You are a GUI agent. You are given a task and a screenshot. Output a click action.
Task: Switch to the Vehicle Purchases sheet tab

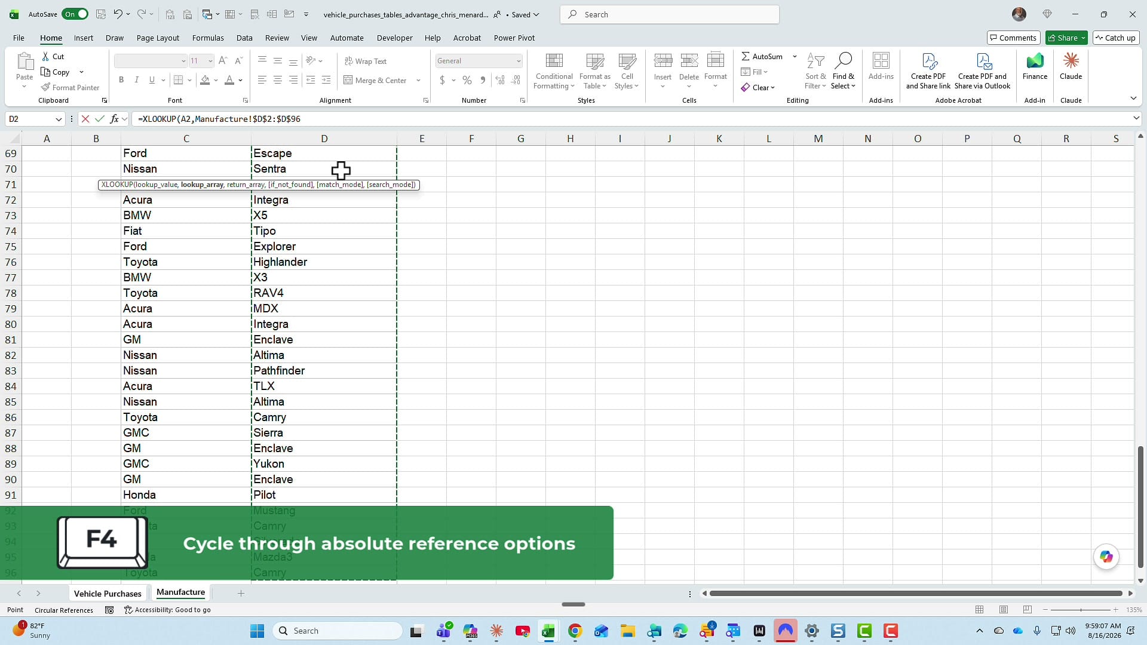click(108, 594)
